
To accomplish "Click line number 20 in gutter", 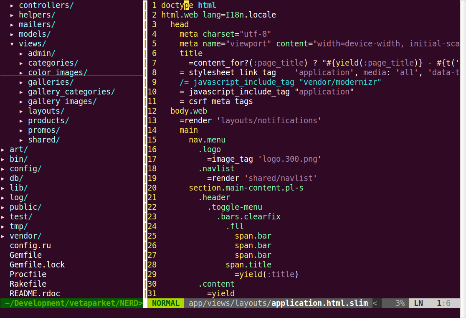I will click(152, 188).
